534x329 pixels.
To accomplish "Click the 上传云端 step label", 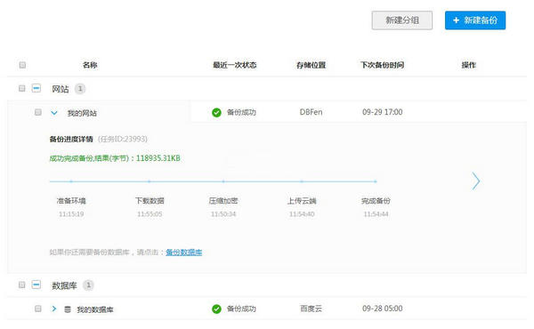I will (302, 201).
